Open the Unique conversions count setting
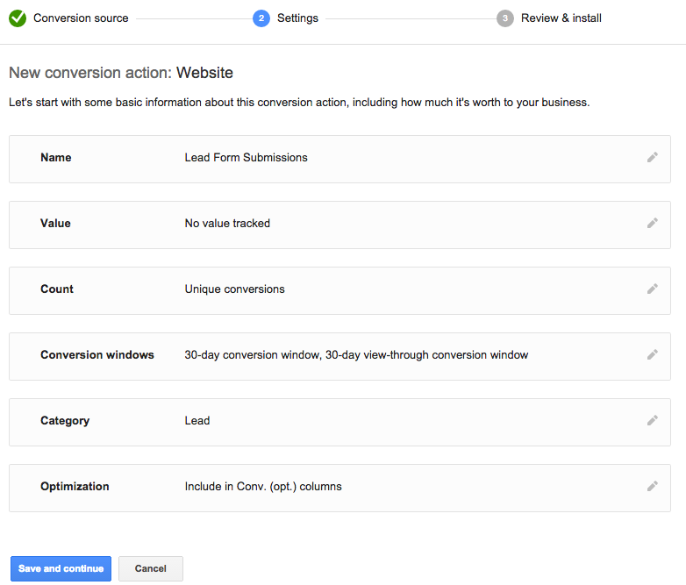The width and height of the screenshot is (686, 585). pos(234,289)
